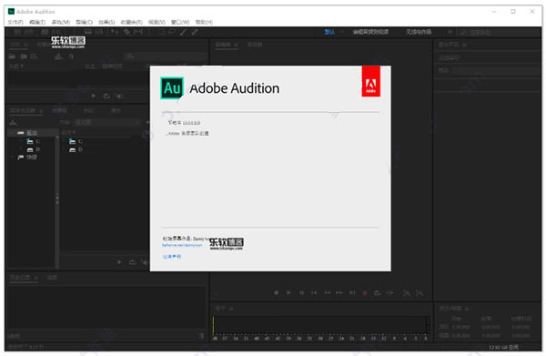Switch to the 默认 workspace
The height and width of the screenshot is (356, 546).
point(329,32)
